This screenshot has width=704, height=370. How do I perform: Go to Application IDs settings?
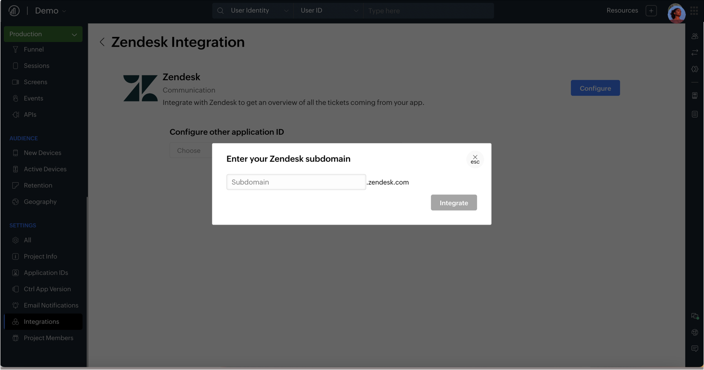coord(46,273)
